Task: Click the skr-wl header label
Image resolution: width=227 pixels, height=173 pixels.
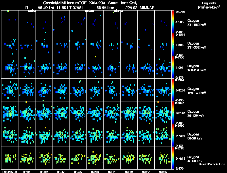Action: coord(119,11)
